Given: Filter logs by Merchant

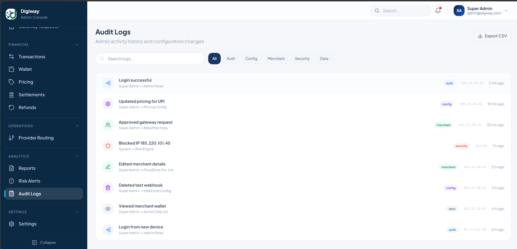Looking at the screenshot, I should pyautogui.click(x=276, y=58).
